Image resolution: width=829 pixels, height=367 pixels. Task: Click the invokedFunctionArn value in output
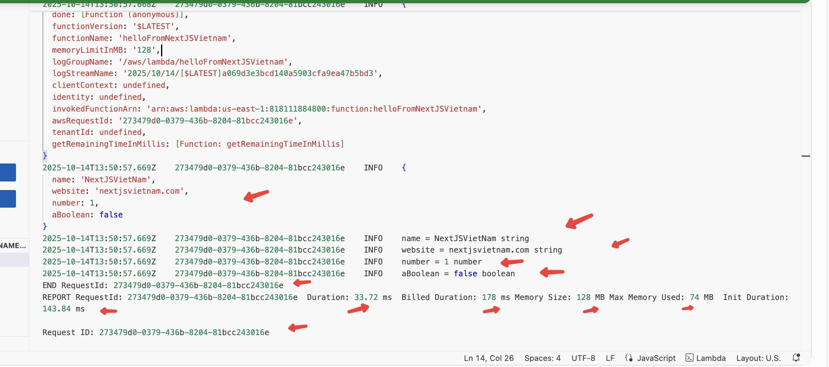pyautogui.click(x=314, y=109)
